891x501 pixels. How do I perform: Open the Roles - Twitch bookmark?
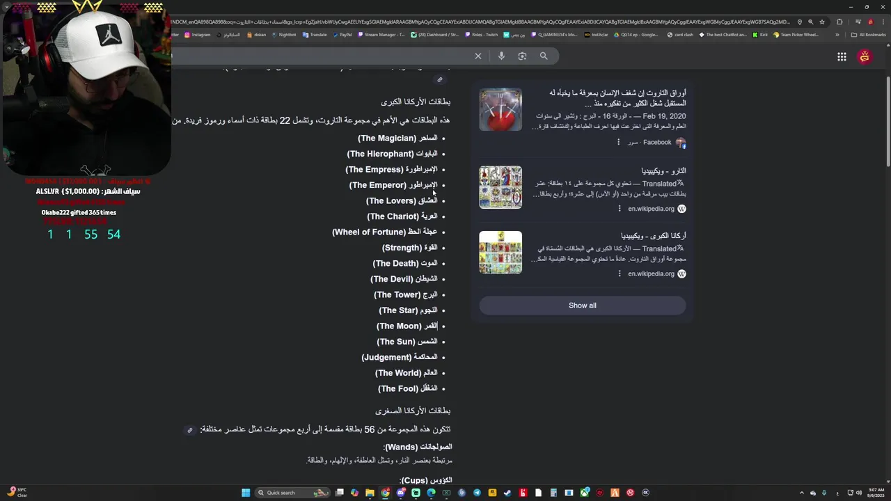coord(481,35)
